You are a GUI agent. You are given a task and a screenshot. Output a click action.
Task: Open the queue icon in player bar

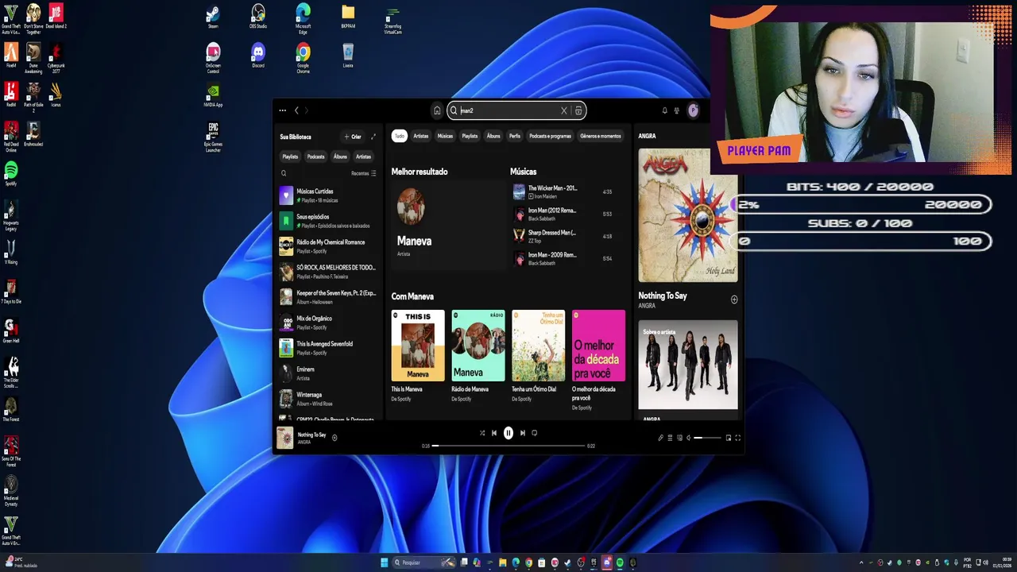(x=670, y=438)
